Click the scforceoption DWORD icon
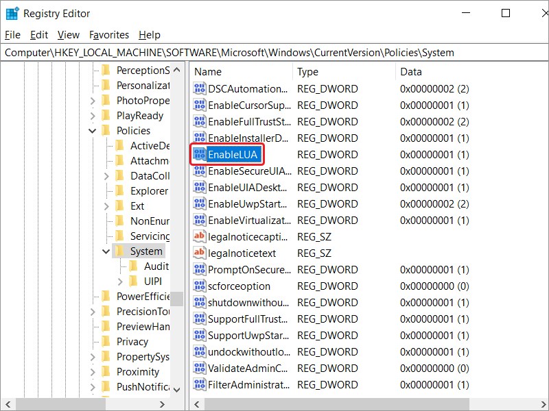Viewport: 549px width, 411px height. click(x=200, y=286)
